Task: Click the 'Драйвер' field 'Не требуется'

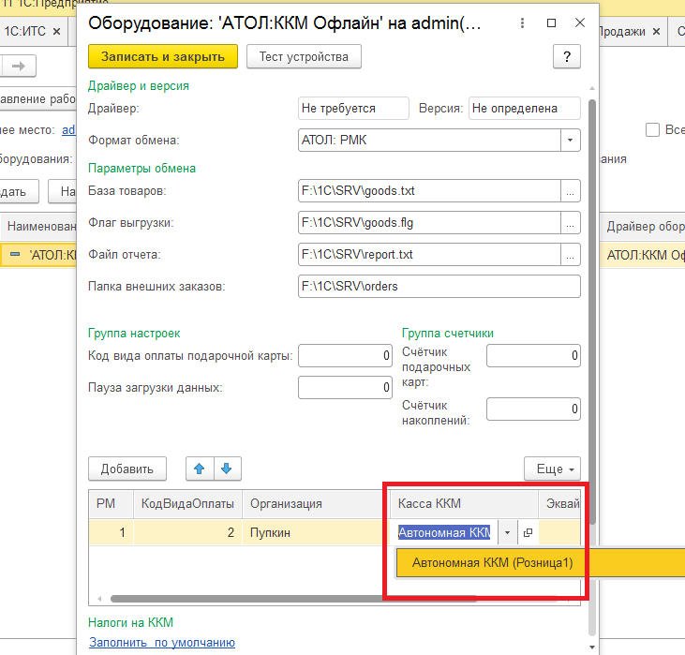Action: pyautogui.click(x=353, y=109)
